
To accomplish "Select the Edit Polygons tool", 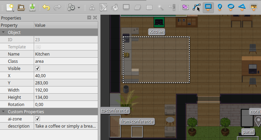I will 197,7.
